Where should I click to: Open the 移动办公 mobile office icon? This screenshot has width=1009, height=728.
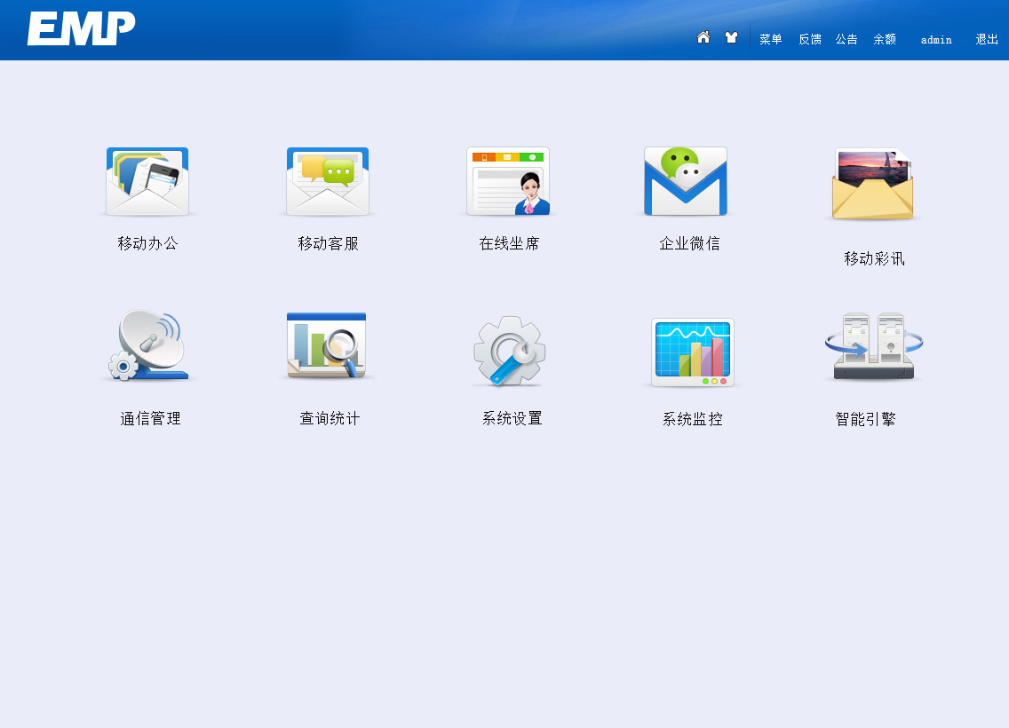[x=147, y=182]
